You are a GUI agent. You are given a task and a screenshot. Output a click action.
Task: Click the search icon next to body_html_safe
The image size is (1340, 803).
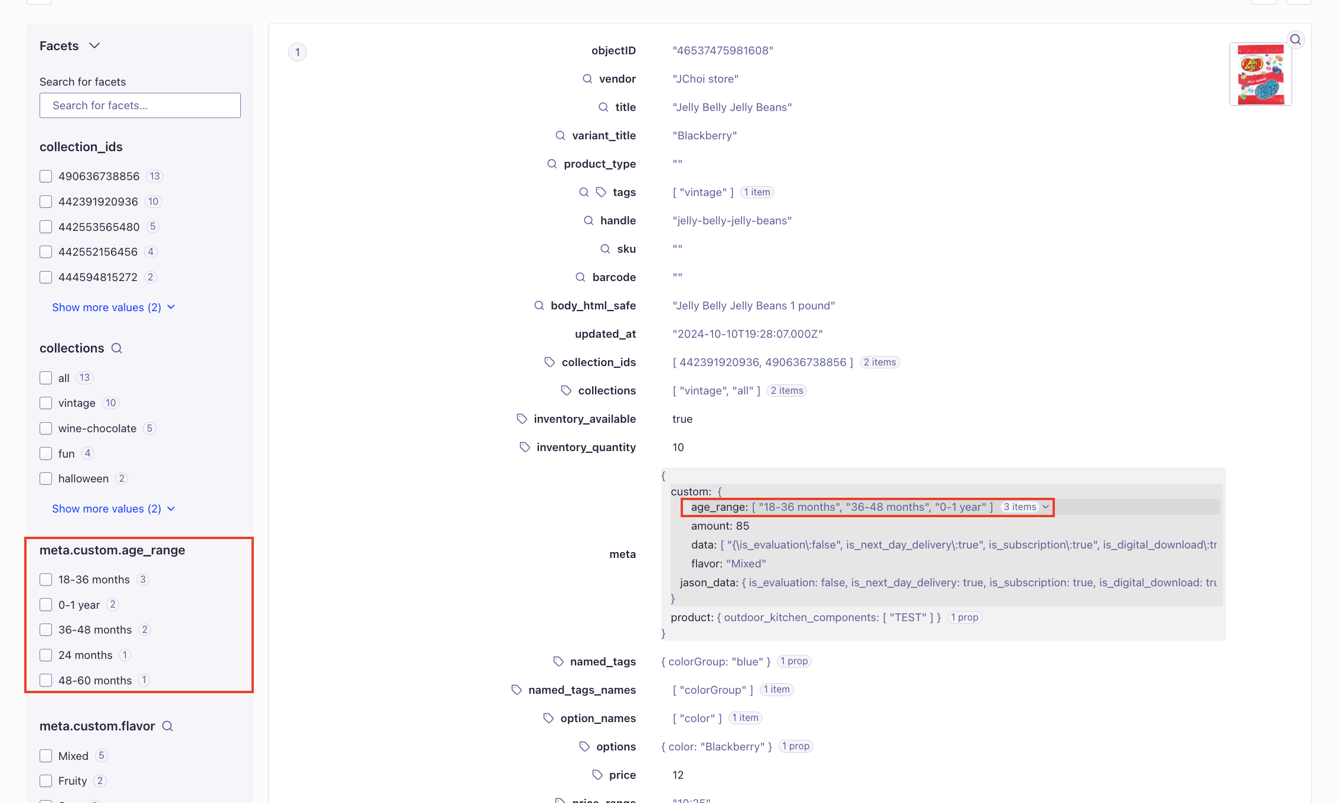click(x=539, y=305)
